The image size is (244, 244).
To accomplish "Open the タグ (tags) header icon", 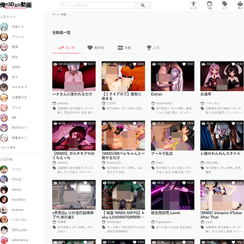I will click(224, 5).
